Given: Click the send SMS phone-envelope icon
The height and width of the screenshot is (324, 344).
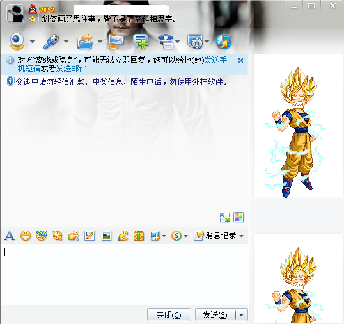Looking at the screenshot, I should (x=116, y=42).
